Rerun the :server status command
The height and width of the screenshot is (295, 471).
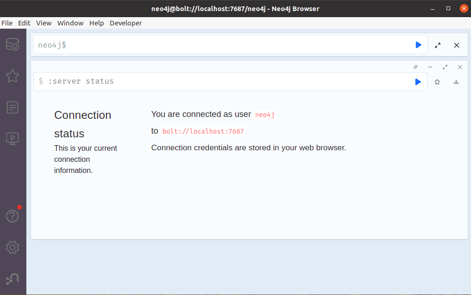(x=418, y=81)
